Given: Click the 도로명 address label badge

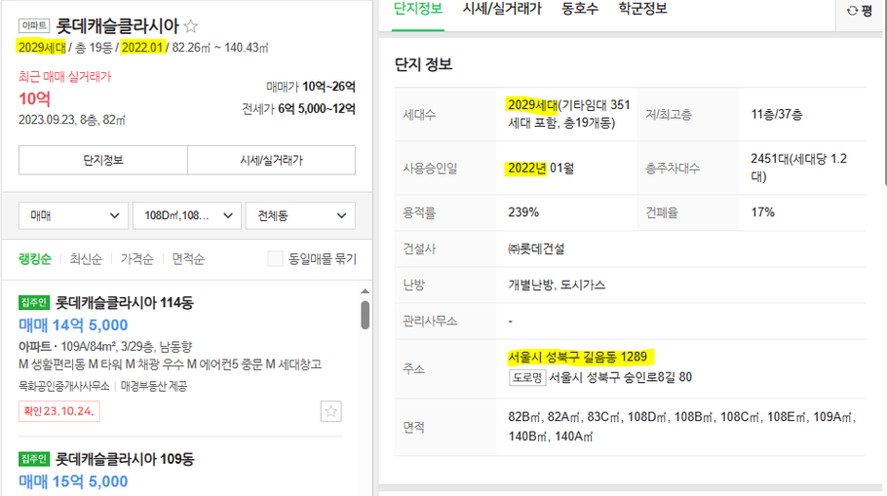Looking at the screenshot, I should [x=527, y=377].
